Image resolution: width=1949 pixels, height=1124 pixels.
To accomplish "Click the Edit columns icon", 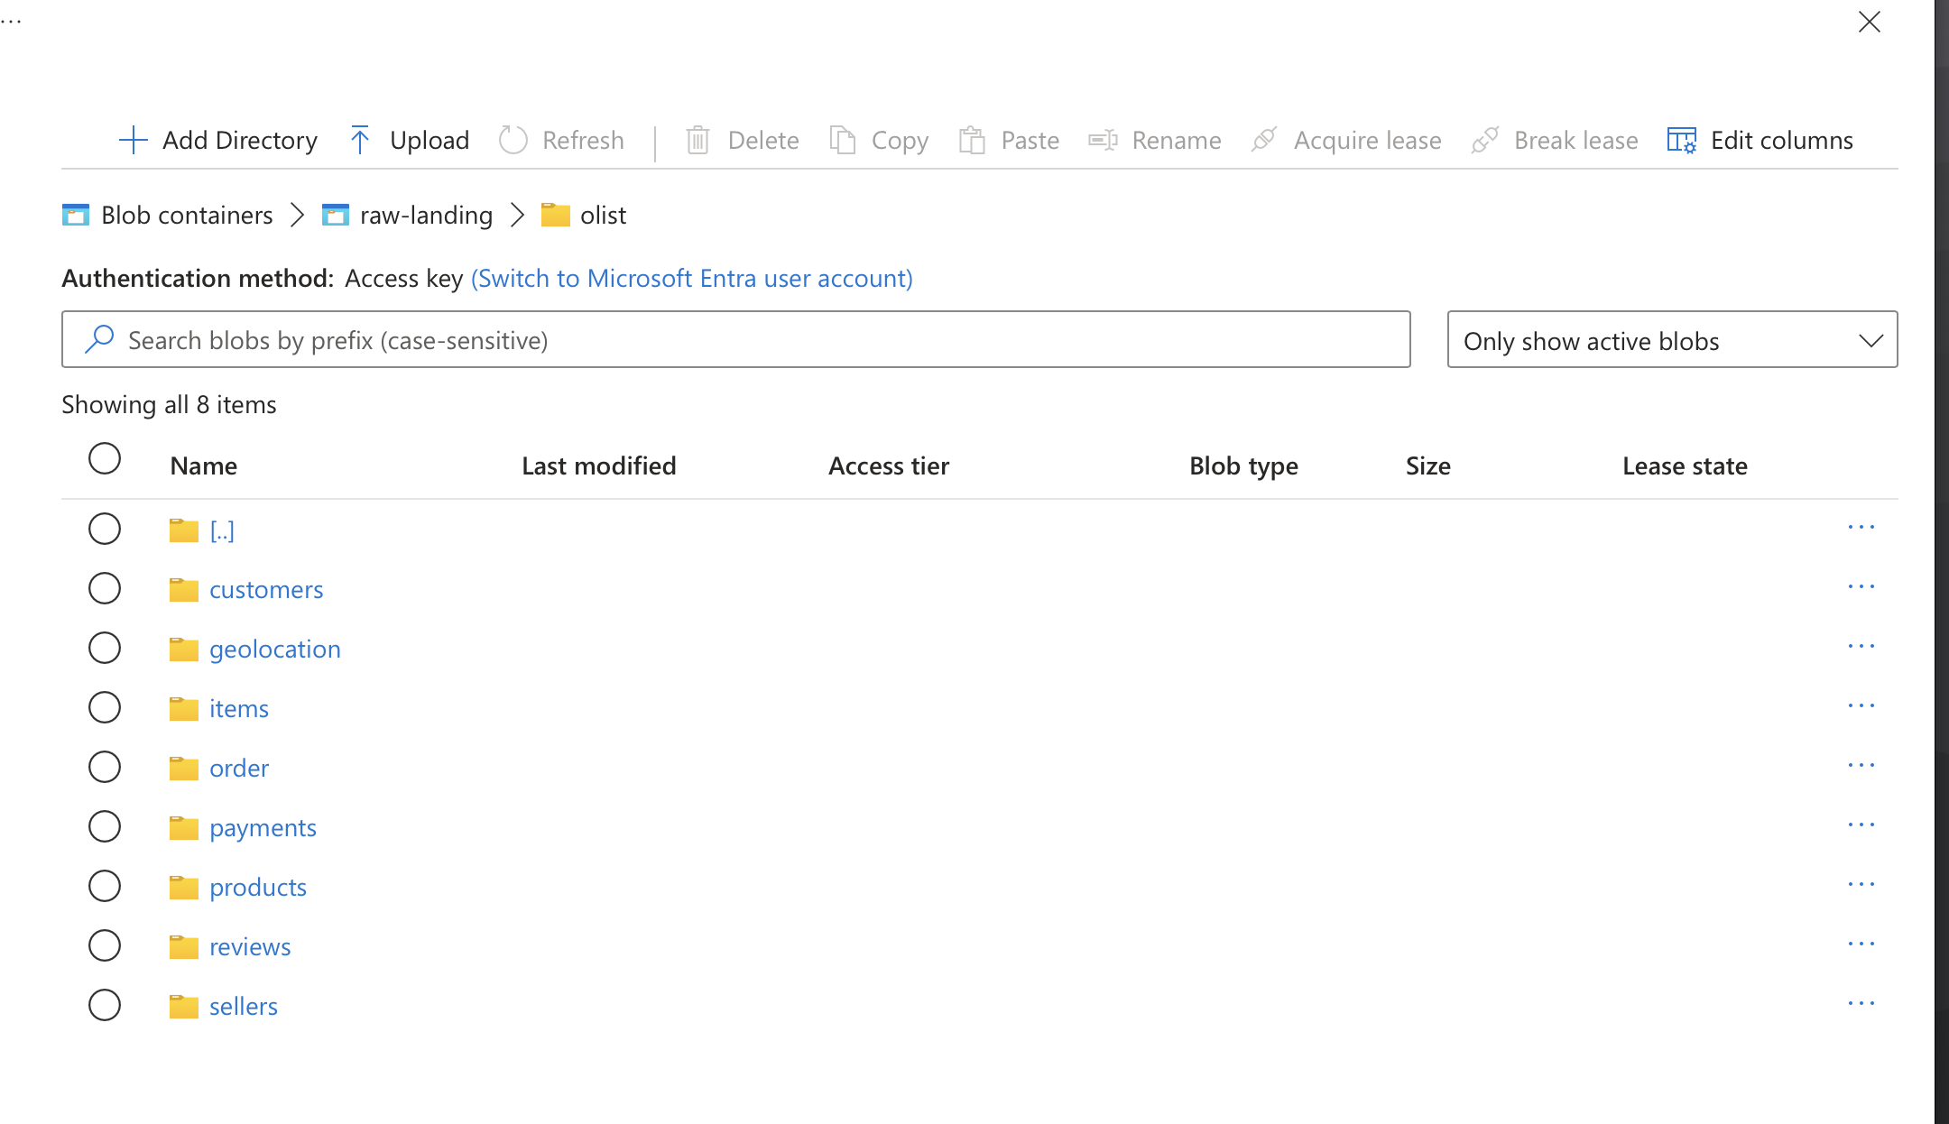I will 1681,141.
